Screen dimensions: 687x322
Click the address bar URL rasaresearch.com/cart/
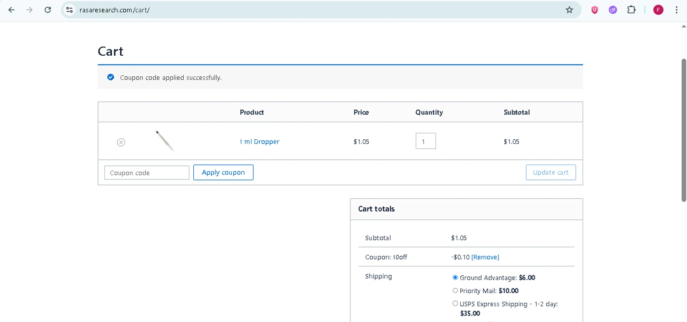click(x=114, y=10)
